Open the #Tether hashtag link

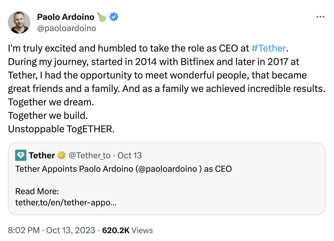(269, 48)
